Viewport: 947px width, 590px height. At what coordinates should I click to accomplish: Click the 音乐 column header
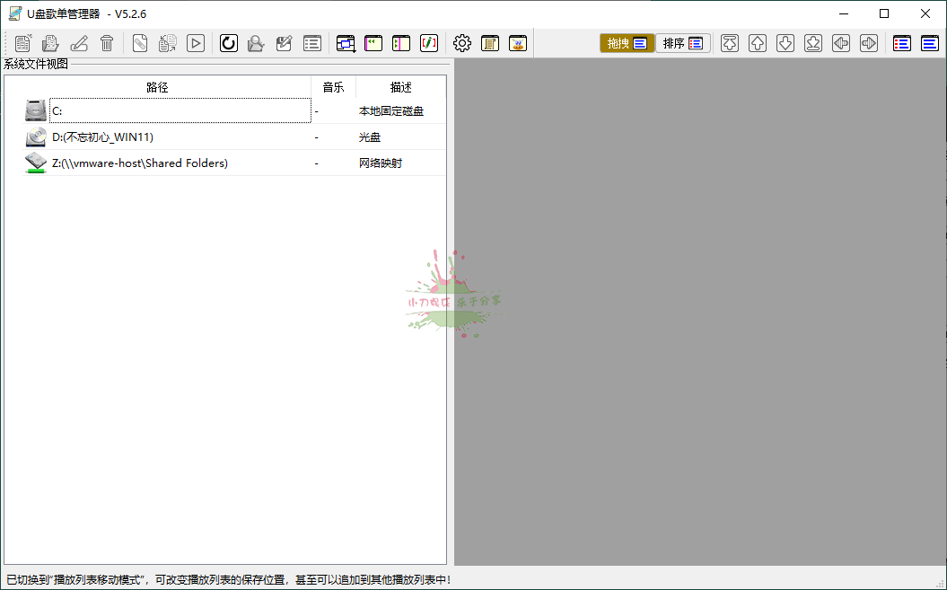[x=333, y=87]
